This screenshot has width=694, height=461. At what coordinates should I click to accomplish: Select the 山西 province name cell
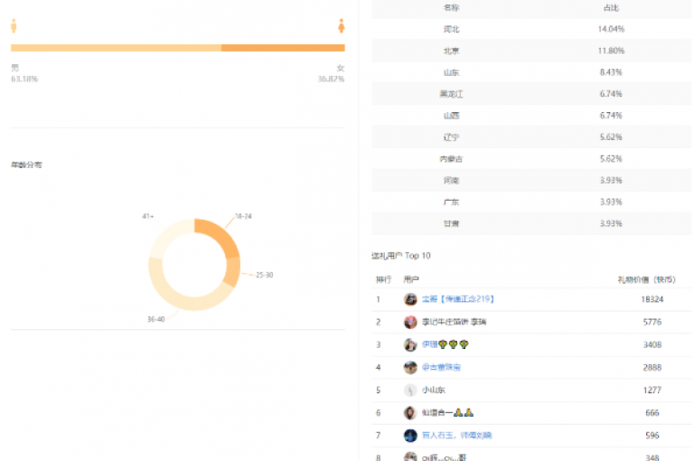451,116
